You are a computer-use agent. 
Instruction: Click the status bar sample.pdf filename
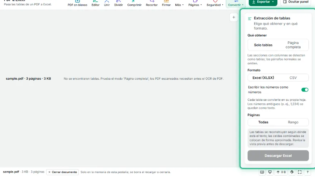click(x=11, y=172)
